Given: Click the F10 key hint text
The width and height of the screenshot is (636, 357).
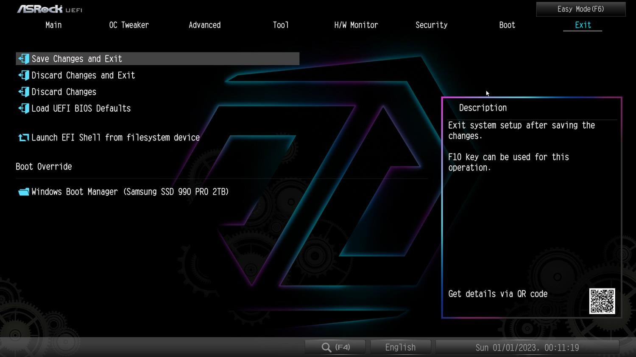Looking at the screenshot, I should tap(508, 162).
